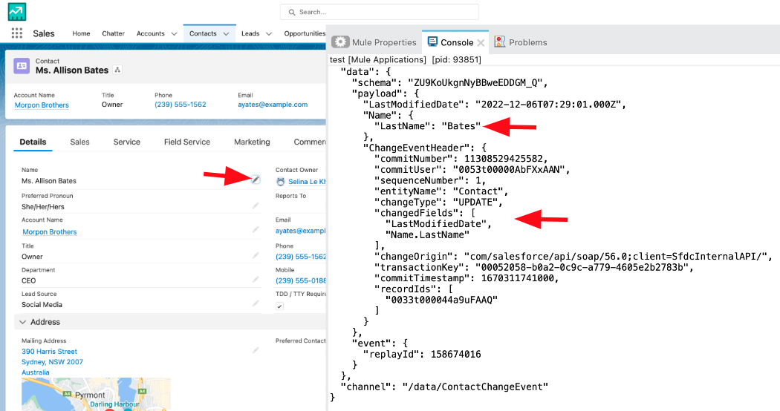780x411 pixels.
Task: Click the Console monitor icon
Action: [x=432, y=42]
